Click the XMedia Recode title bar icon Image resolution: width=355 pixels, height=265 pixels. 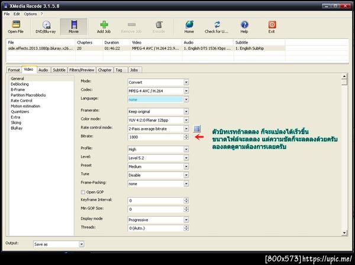tap(5, 6)
